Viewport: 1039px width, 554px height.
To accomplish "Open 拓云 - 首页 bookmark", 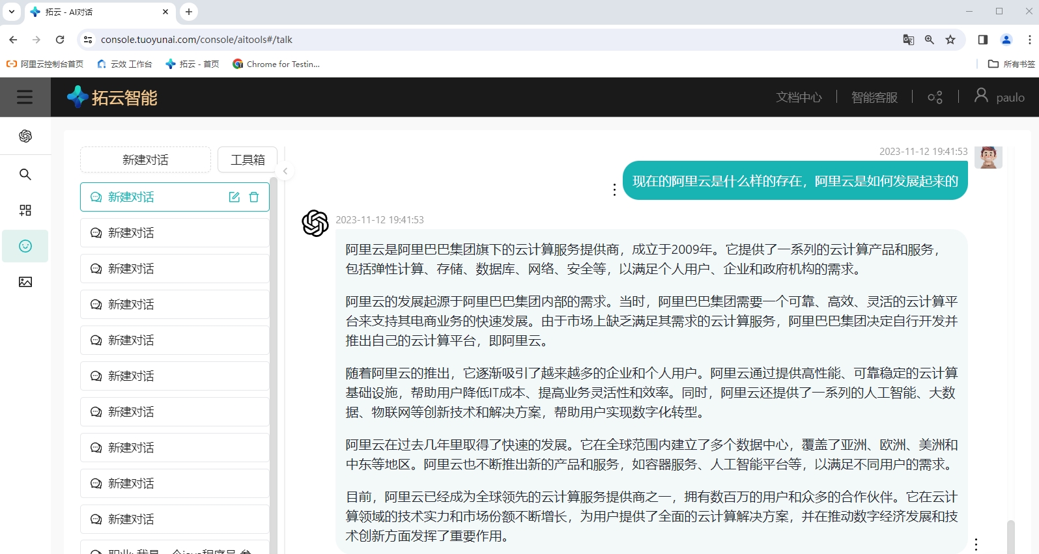I will point(192,64).
